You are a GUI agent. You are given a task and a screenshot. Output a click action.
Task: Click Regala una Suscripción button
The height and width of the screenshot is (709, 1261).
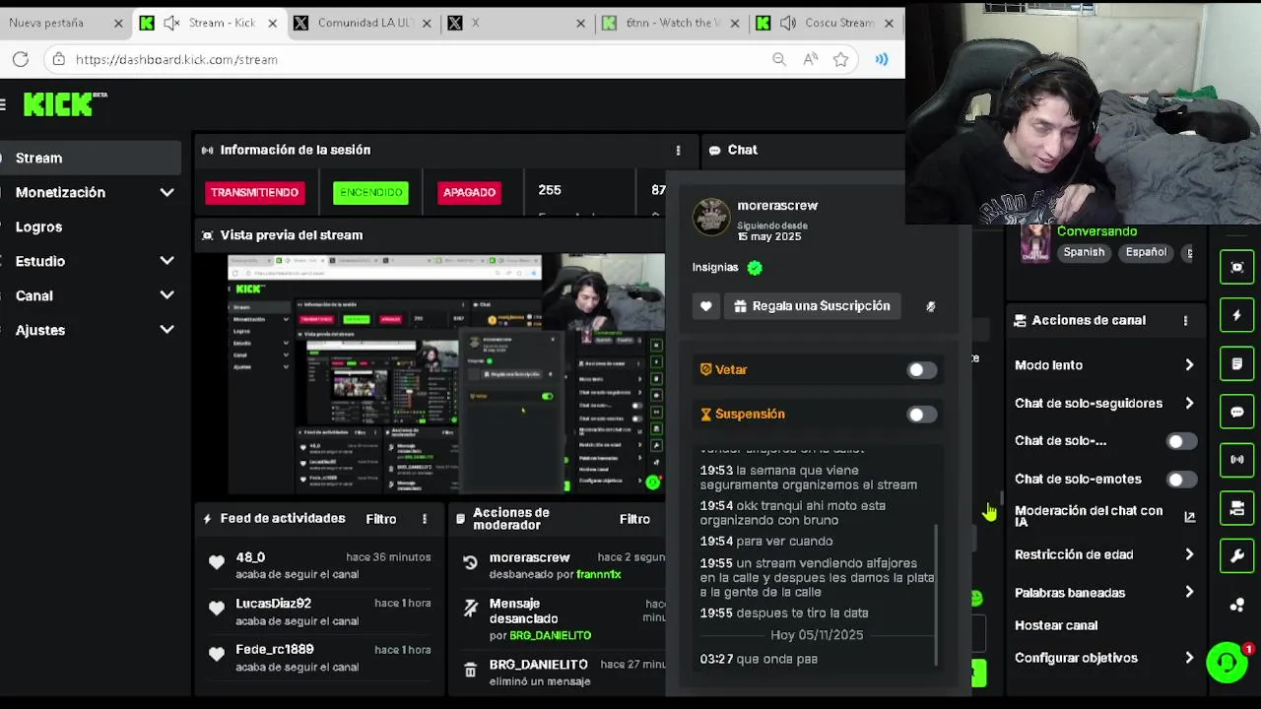[813, 306]
